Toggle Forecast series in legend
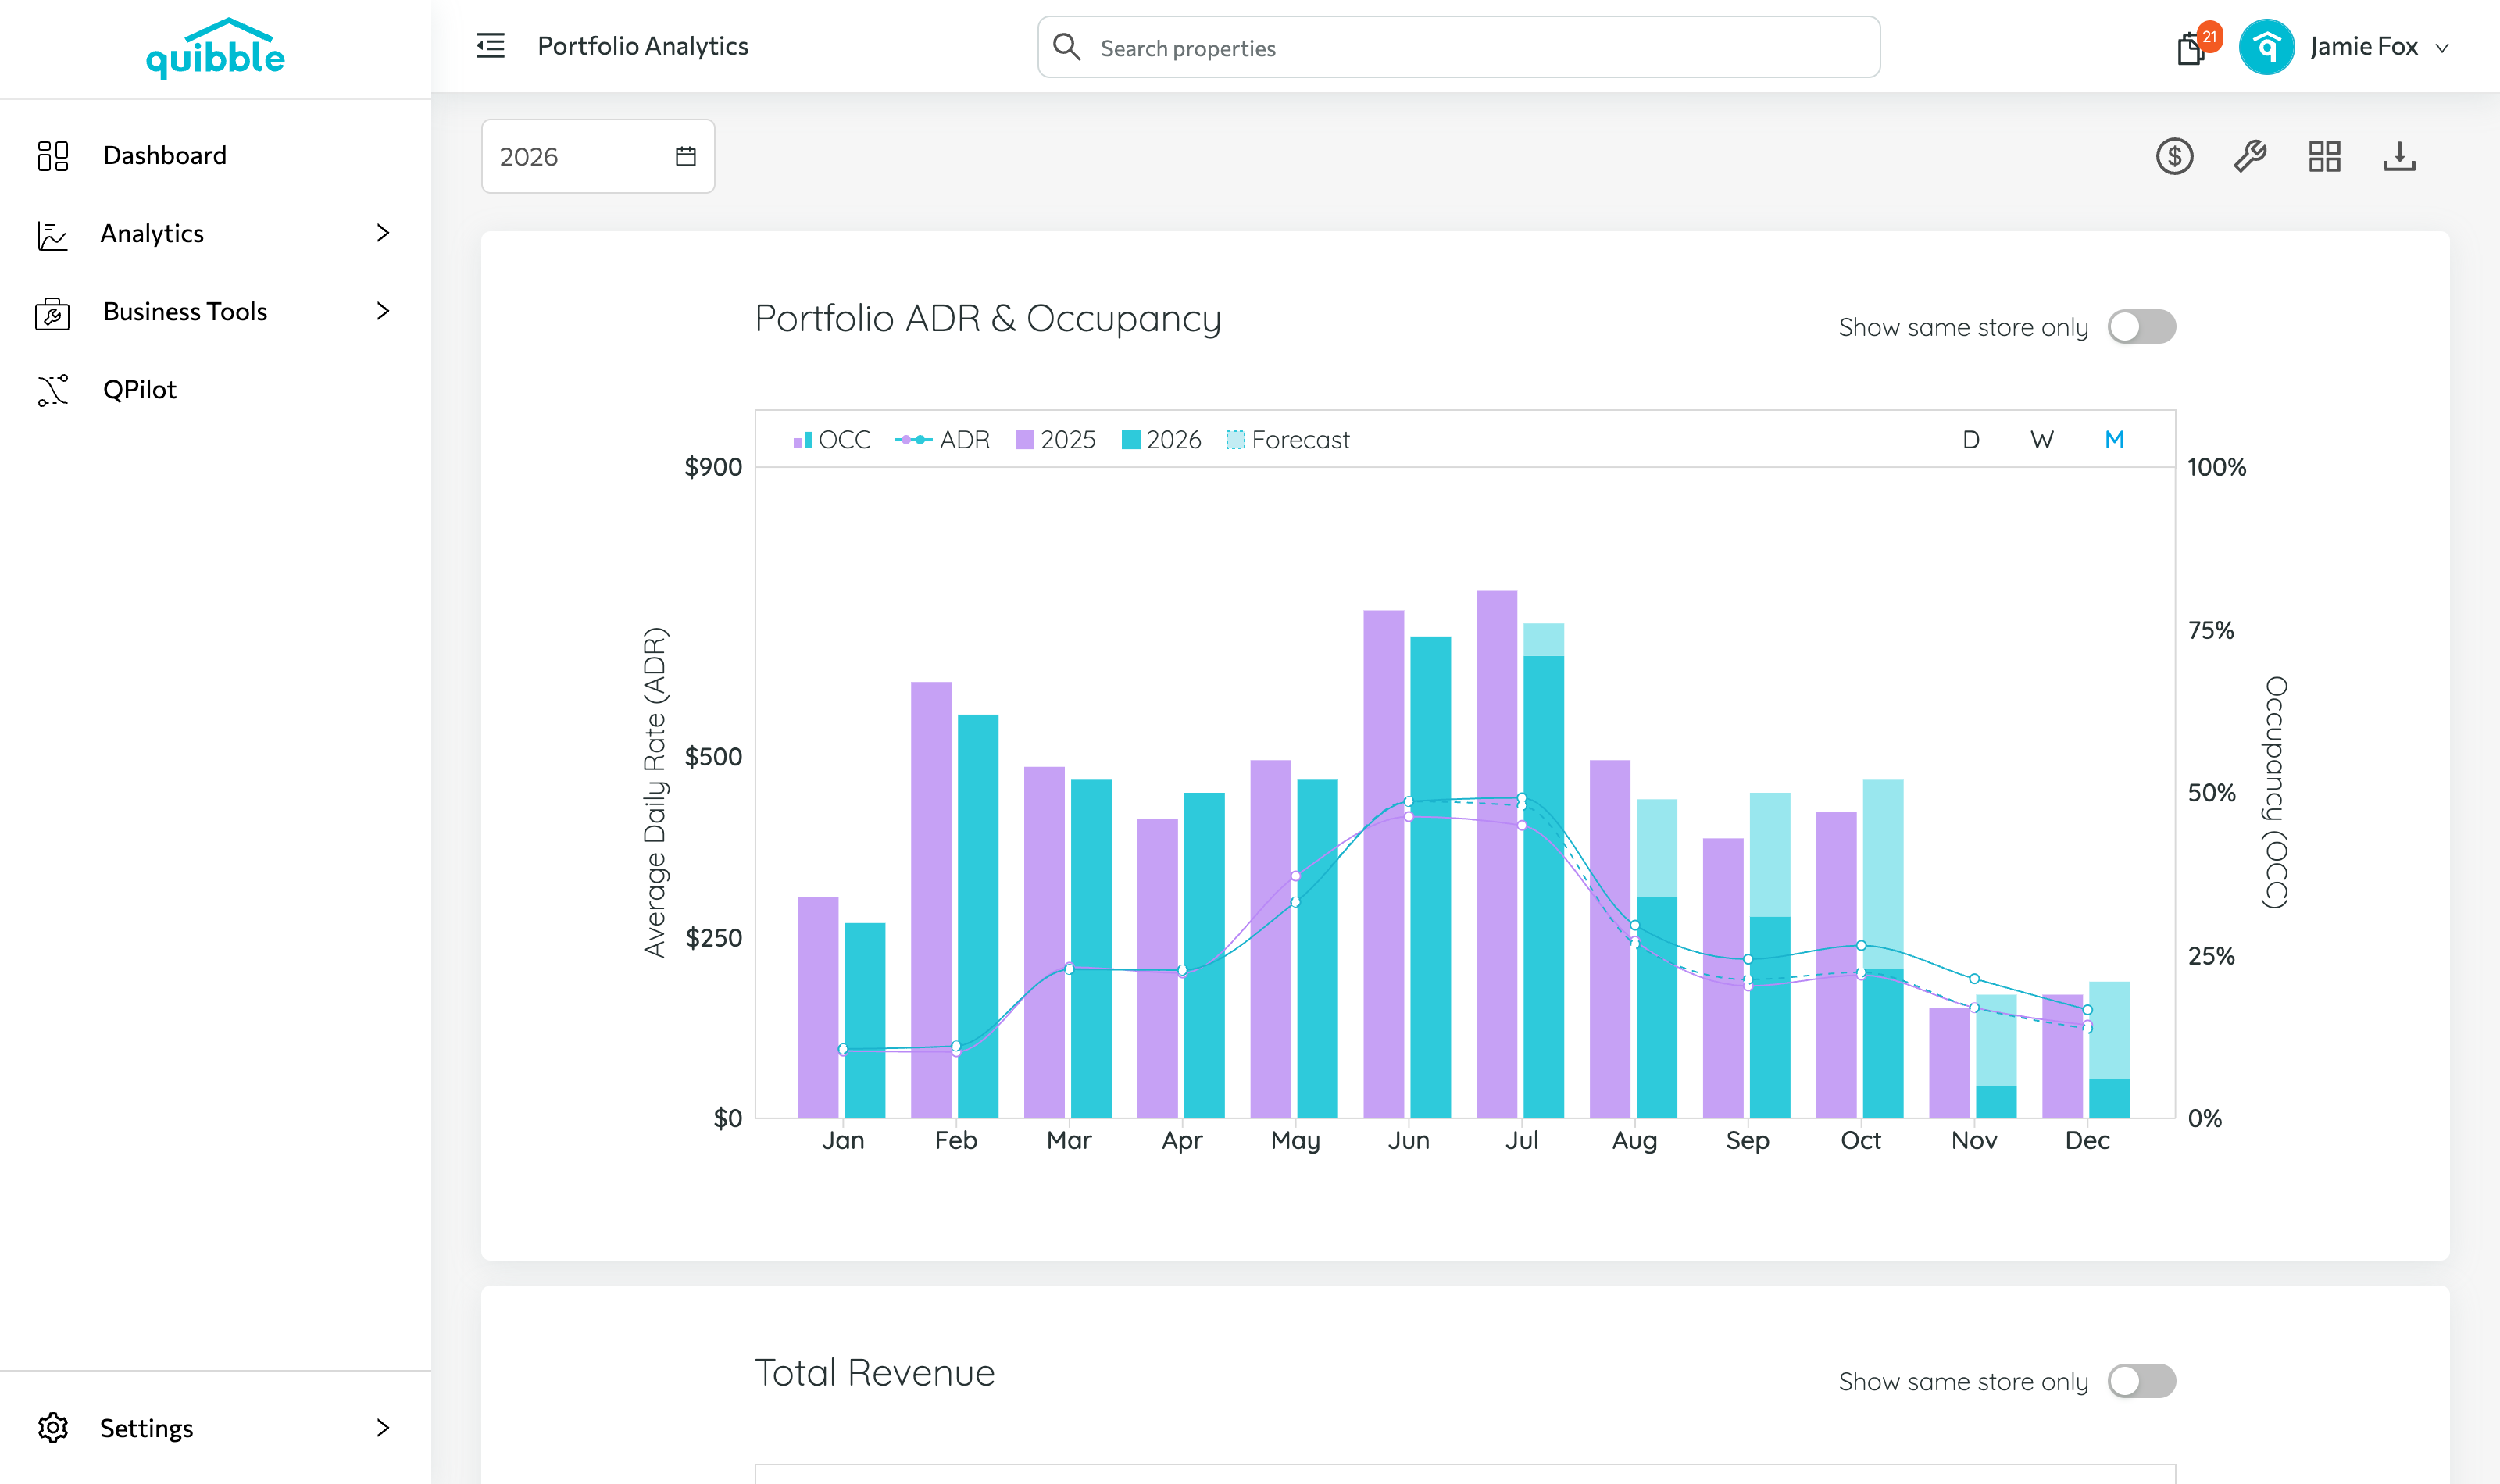Viewport: 2500px width, 1484px height. click(1288, 440)
